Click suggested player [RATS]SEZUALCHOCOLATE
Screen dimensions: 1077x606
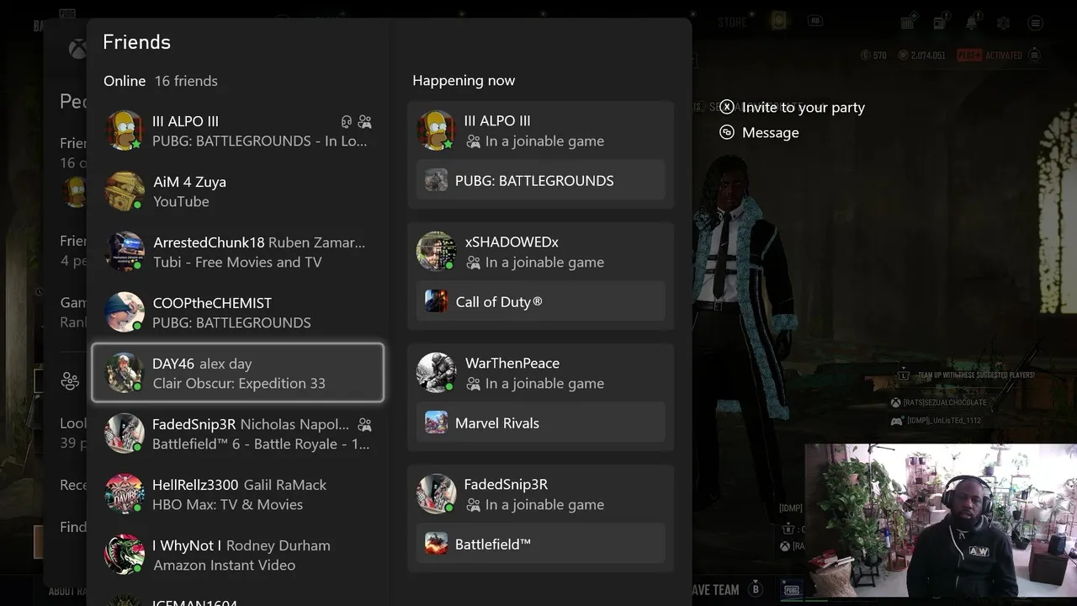pyautogui.click(x=945, y=402)
